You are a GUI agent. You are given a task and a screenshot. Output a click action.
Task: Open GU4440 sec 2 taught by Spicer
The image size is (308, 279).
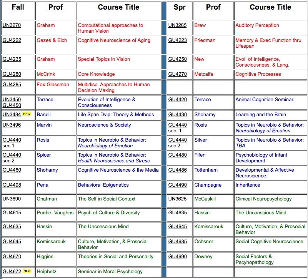(x=12, y=158)
